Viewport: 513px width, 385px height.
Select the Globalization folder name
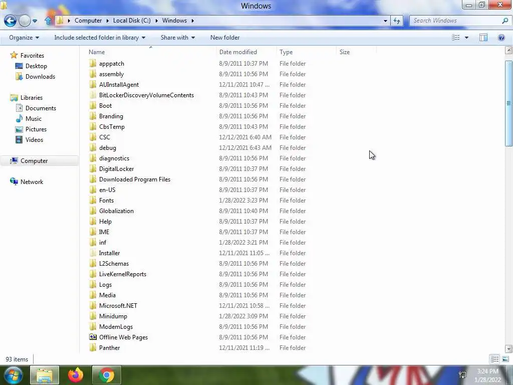tap(116, 211)
